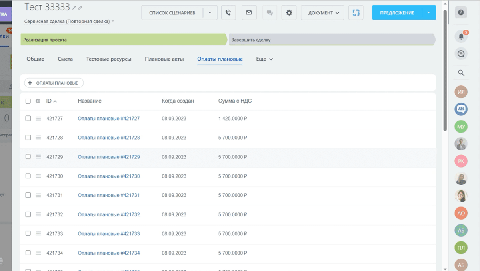Image resolution: width=480 pixels, height=271 pixels.
Task: Open the Еще tabs dropdown
Action: coord(264,59)
